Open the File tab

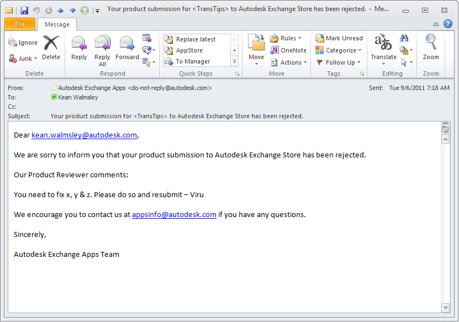tap(19, 24)
